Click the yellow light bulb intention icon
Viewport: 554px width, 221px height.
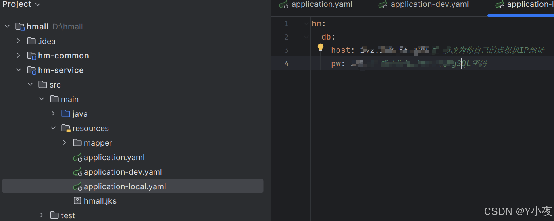coord(321,48)
